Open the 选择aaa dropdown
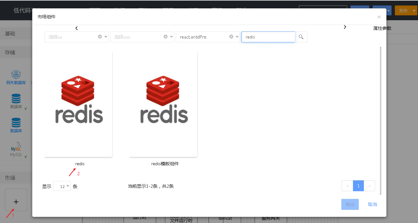Viewport: 418px width, 223px height. tap(172, 37)
